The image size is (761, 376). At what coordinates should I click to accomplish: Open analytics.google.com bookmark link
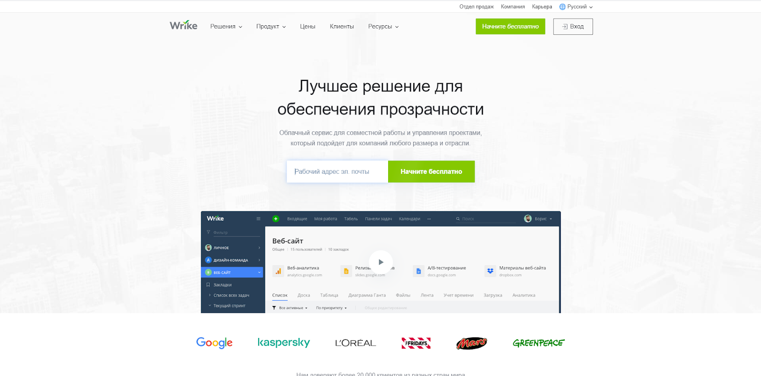click(304, 275)
